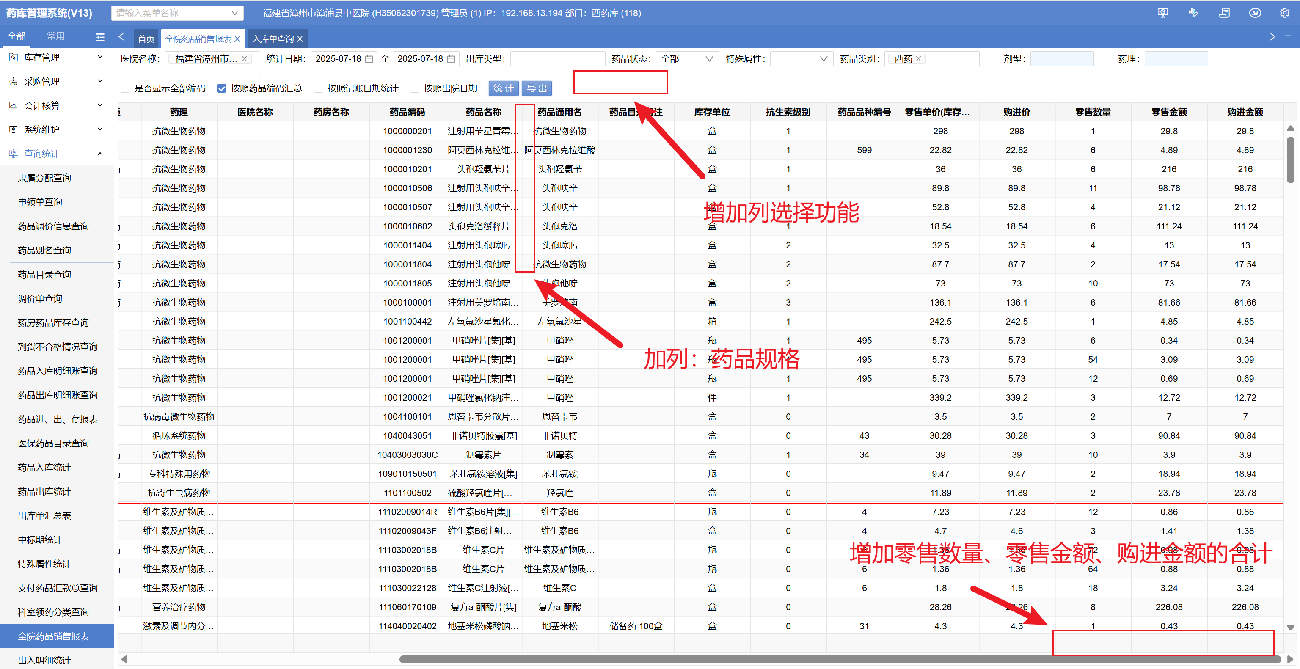Click the presentation board chart icon in header

(1163, 13)
